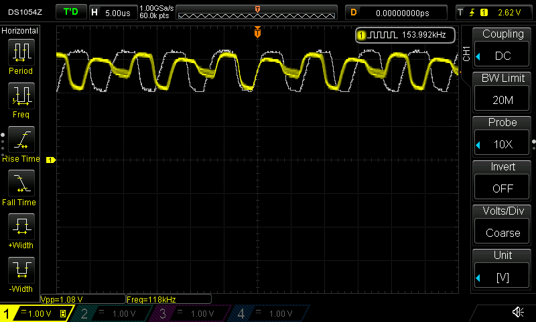Click the trigger source channel 1 badge
536x322 pixels.
point(484,13)
